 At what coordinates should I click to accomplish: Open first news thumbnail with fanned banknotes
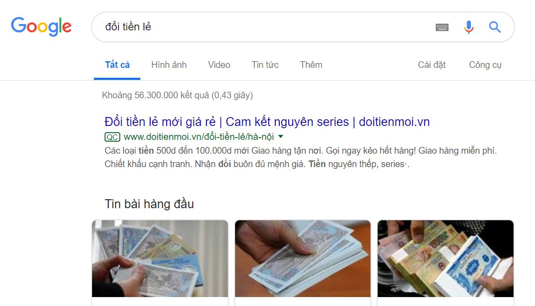tap(160, 259)
